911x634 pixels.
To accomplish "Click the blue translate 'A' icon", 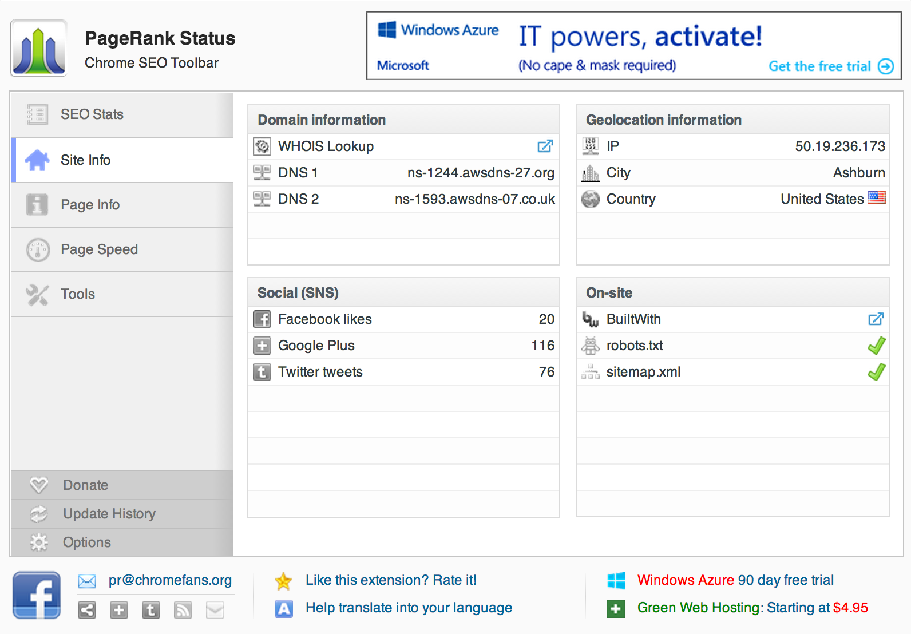I will coord(283,609).
